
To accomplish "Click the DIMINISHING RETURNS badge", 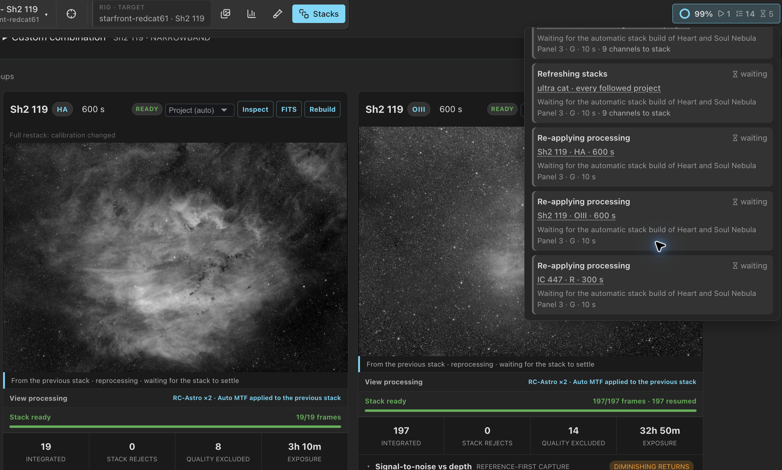I will [x=651, y=466].
